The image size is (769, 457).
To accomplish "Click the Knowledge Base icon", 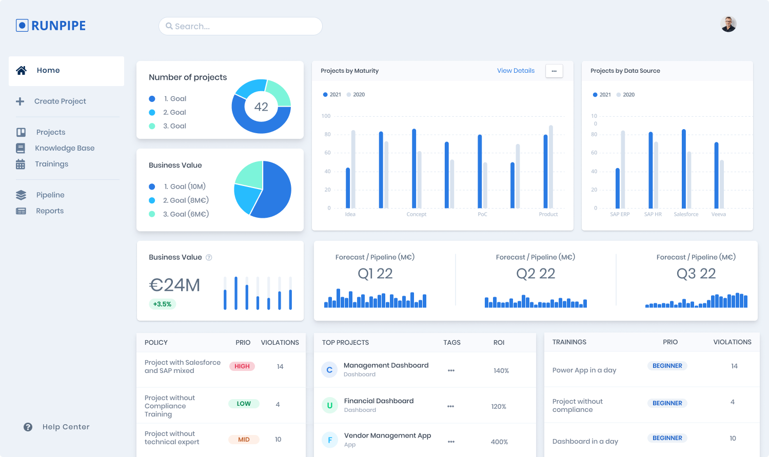I will pyautogui.click(x=21, y=148).
